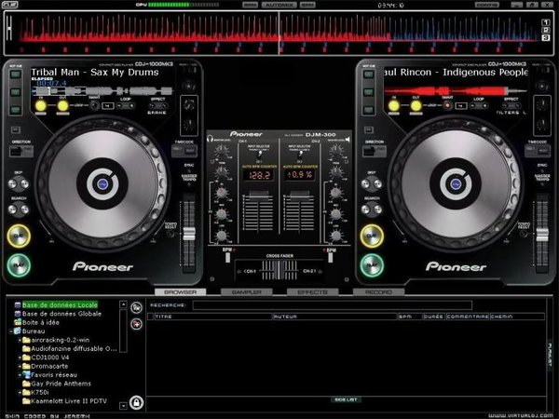The height and width of the screenshot is (419, 559).
Task: Collapse the Bureau tree node
Action: (x=10, y=331)
